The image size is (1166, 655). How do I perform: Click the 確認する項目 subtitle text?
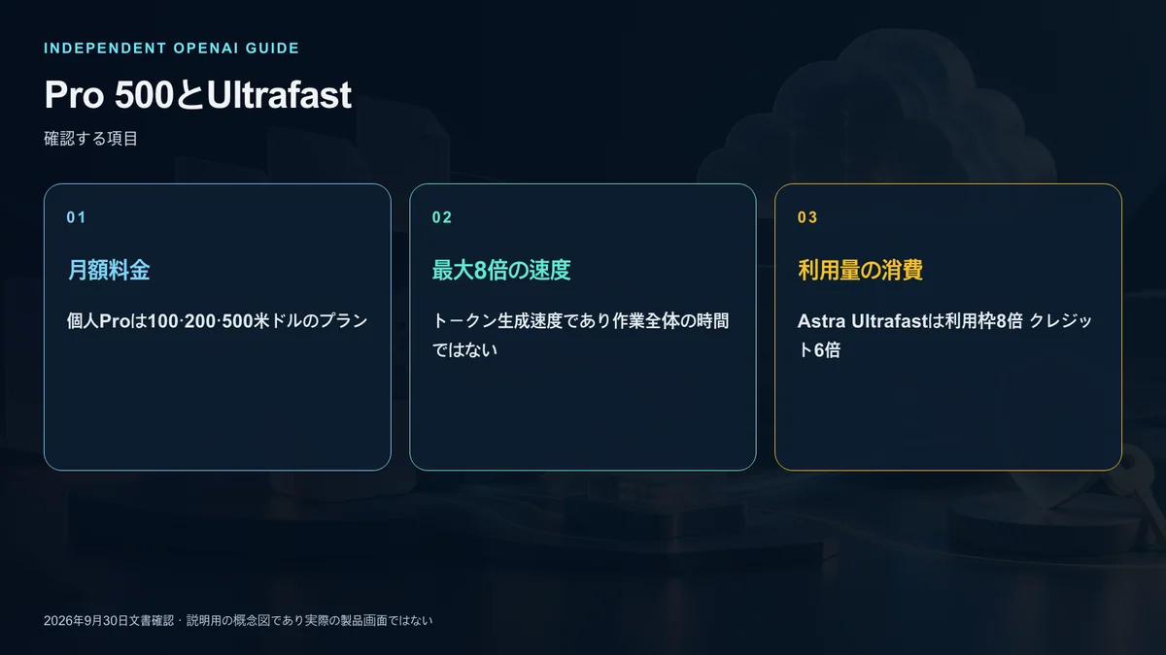click(x=91, y=139)
